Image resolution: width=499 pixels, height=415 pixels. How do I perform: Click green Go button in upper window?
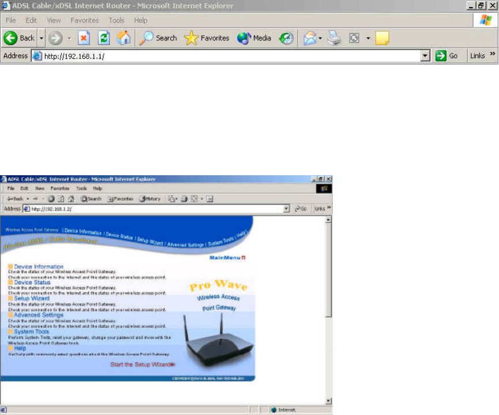(447, 56)
